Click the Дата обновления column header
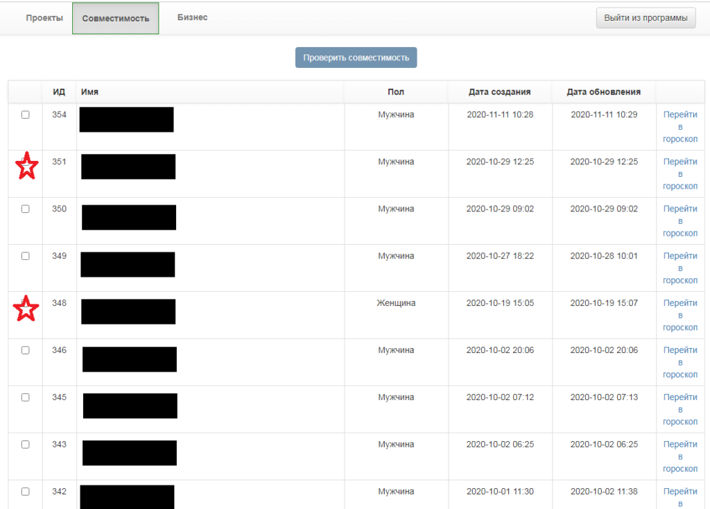Viewport: 710px width, 509px height. pyautogui.click(x=603, y=92)
